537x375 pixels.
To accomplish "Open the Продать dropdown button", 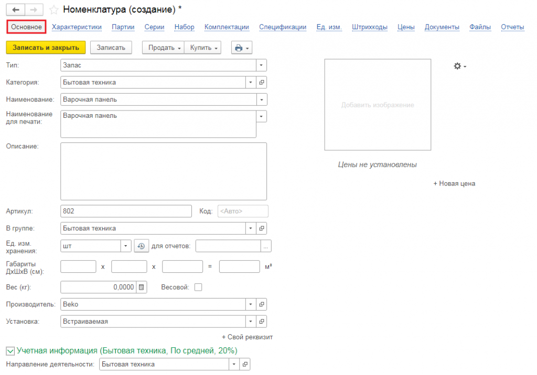I will (x=164, y=48).
